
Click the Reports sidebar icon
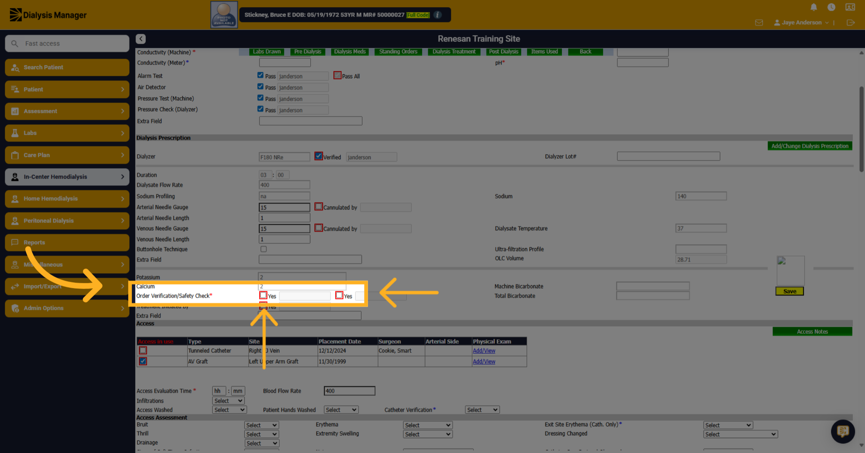[15, 243]
